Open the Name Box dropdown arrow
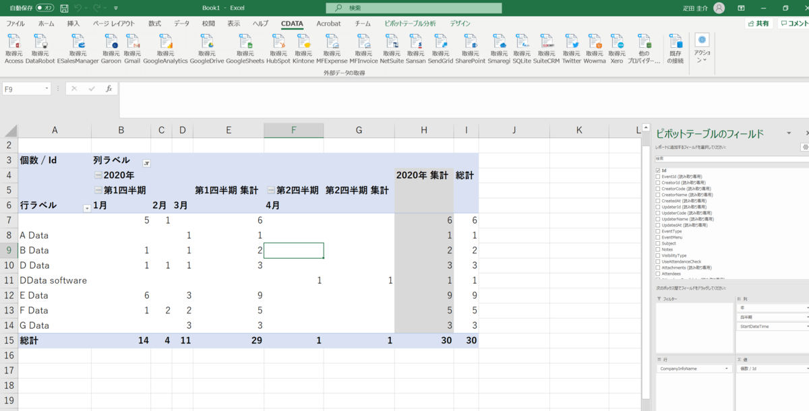 (47, 88)
